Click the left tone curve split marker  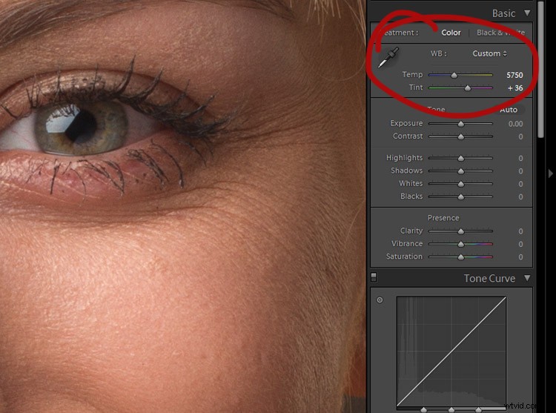[424, 410]
